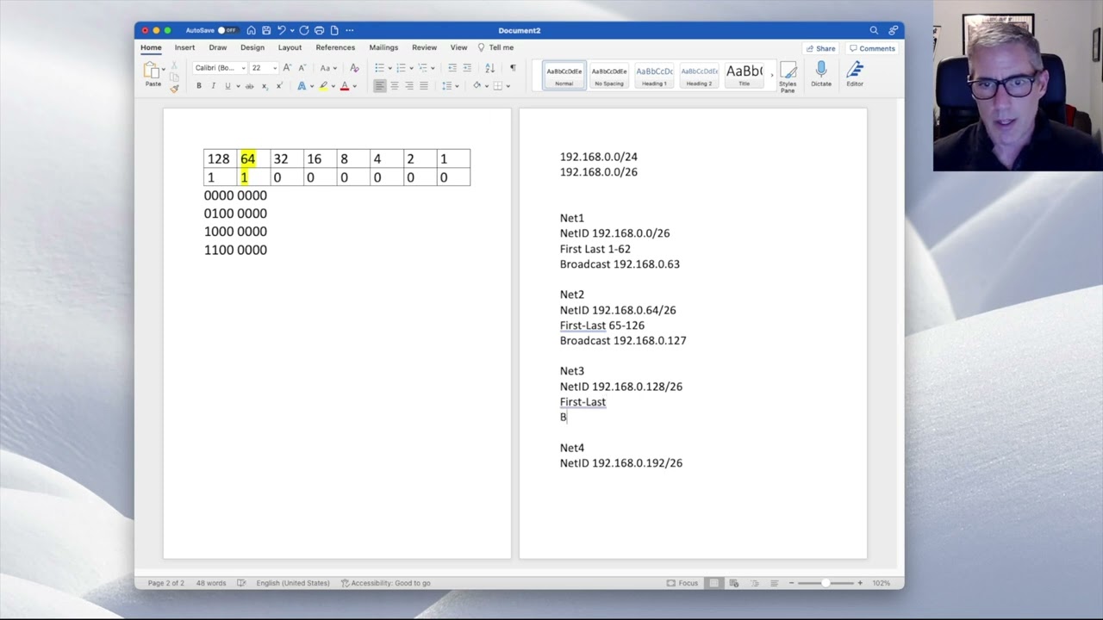Cut selection with the scissors icon

point(174,66)
